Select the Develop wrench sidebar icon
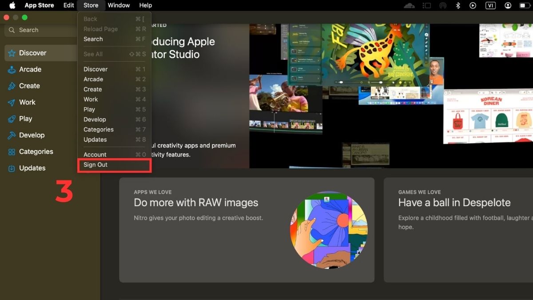 (x=12, y=135)
